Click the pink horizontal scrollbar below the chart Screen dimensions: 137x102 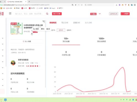tap(106, 97)
